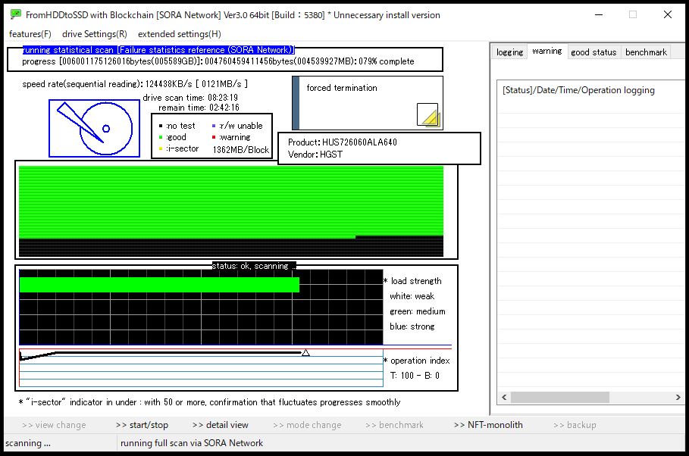The height and width of the screenshot is (456, 689).
Task: Click >> NFT-monolith
Action: [x=488, y=425]
